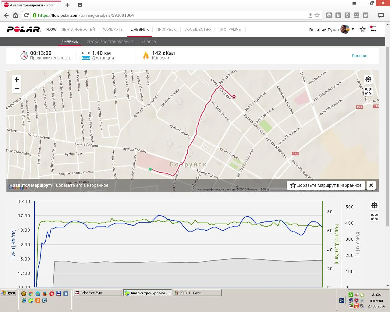The height and width of the screenshot is (312, 390).
Task: Open the Odnoklassniki browser extension
Action: 347,15
